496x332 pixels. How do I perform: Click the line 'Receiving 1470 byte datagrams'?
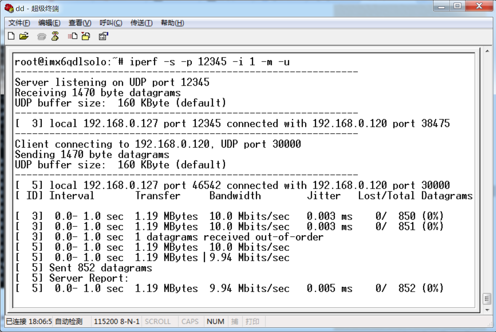click(98, 93)
